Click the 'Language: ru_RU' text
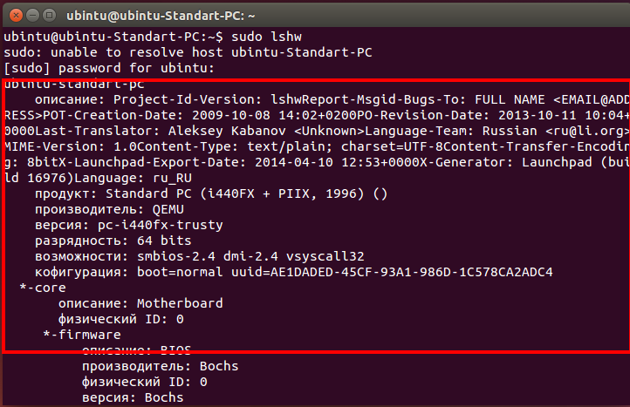The height and width of the screenshot is (407, 630). pos(133,178)
